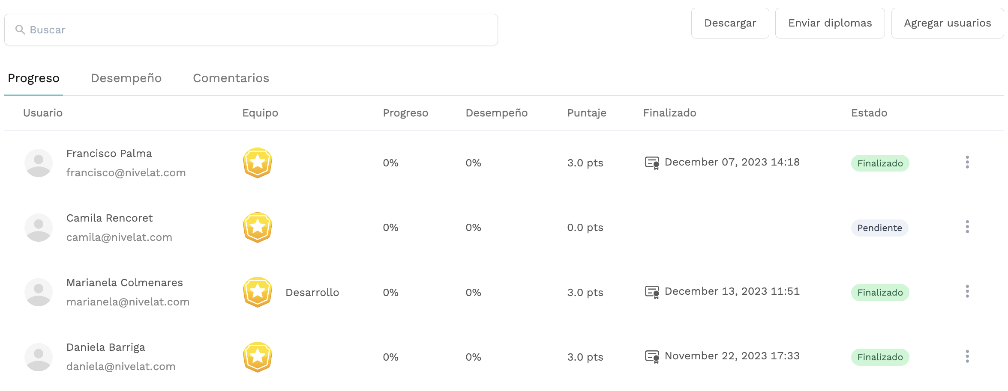Open Marianela Colmenares' three-dot options menu
The width and height of the screenshot is (1008, 391).
coord(967,291)
